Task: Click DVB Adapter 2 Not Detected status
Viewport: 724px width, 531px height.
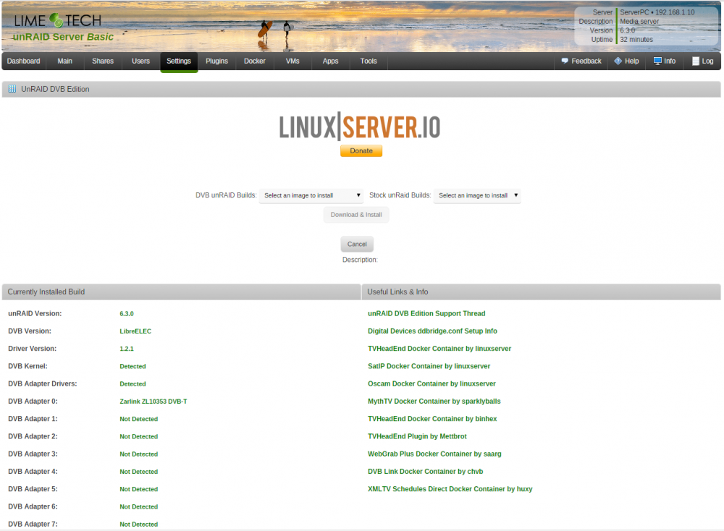Action: click(x=138, y=436)
